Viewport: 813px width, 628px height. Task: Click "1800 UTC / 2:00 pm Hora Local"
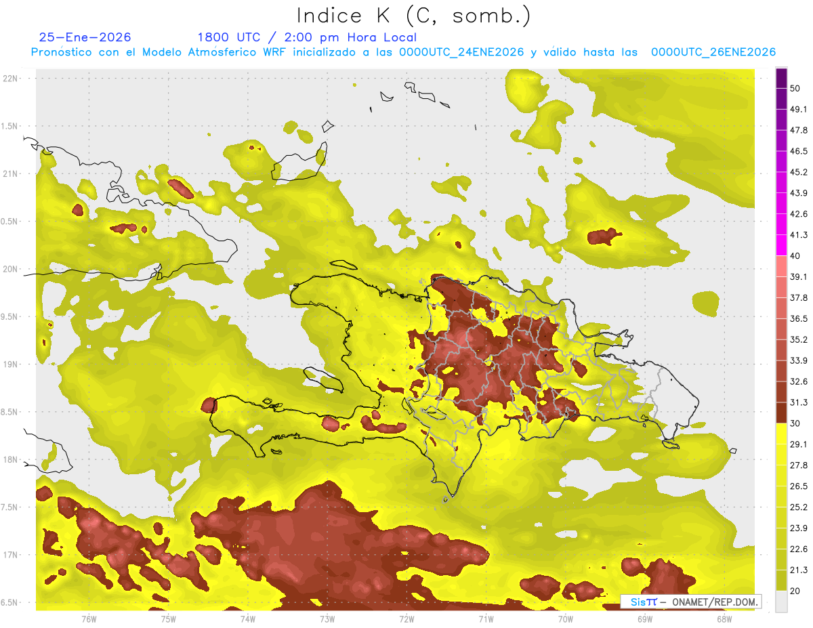[307, 37]
